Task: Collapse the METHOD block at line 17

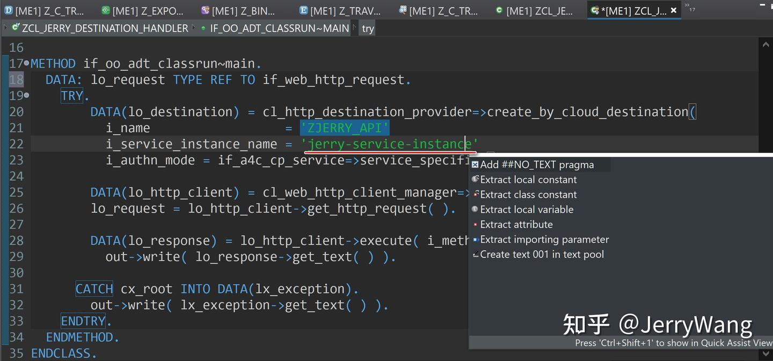Action: click(26, 64)
